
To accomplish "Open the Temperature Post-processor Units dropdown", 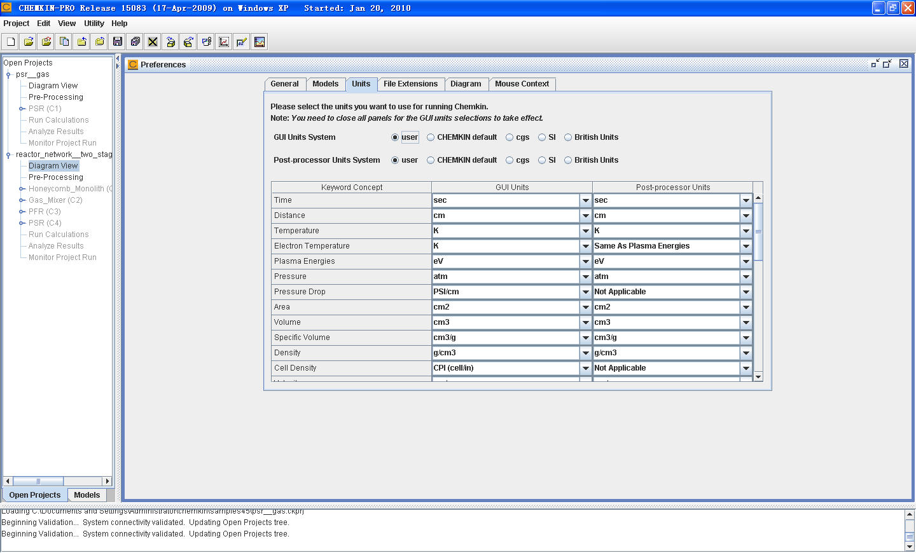I will coord(746,231).
